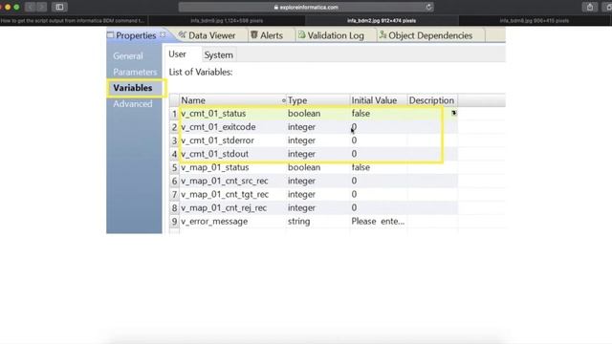Click the Object Dependencies tab icon
The image size is (612, 344).
tap(382, 34)
